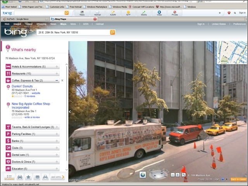Switch to Sci/Tech - Google News tab

pos(25,19)
